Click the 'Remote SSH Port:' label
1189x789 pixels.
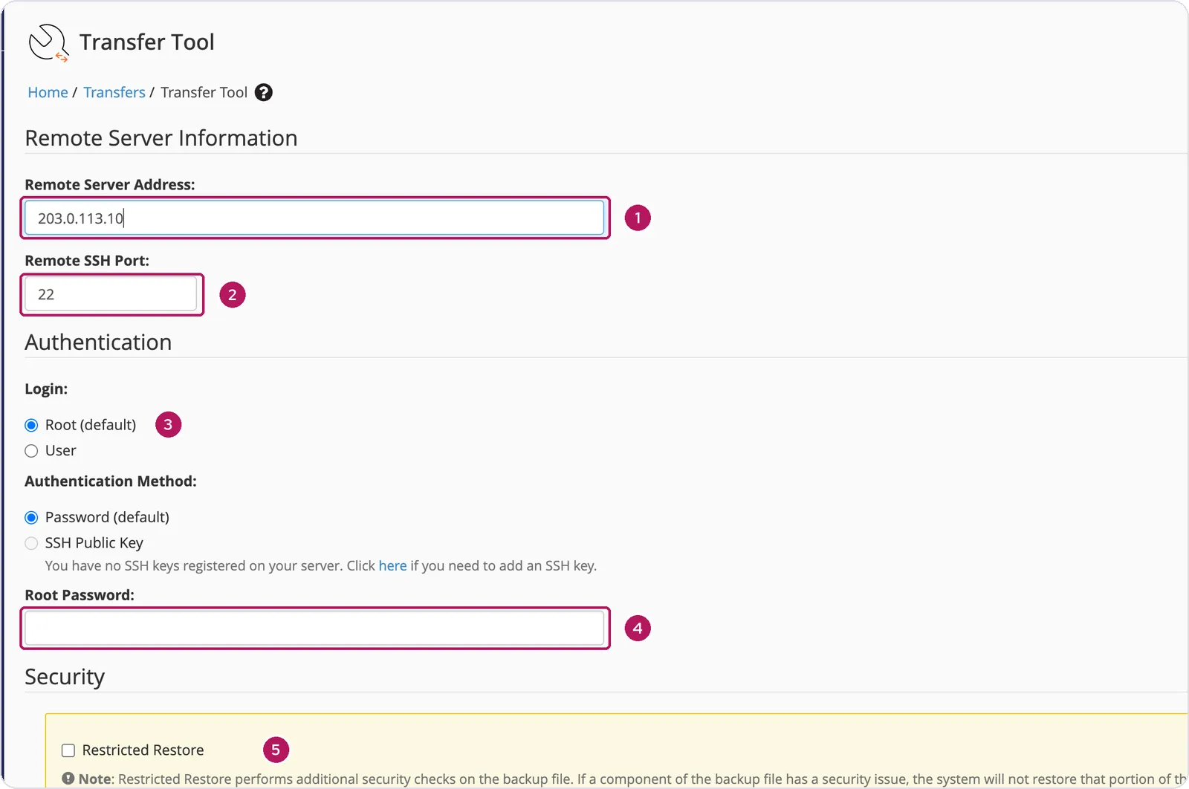(x=87, y=261)
